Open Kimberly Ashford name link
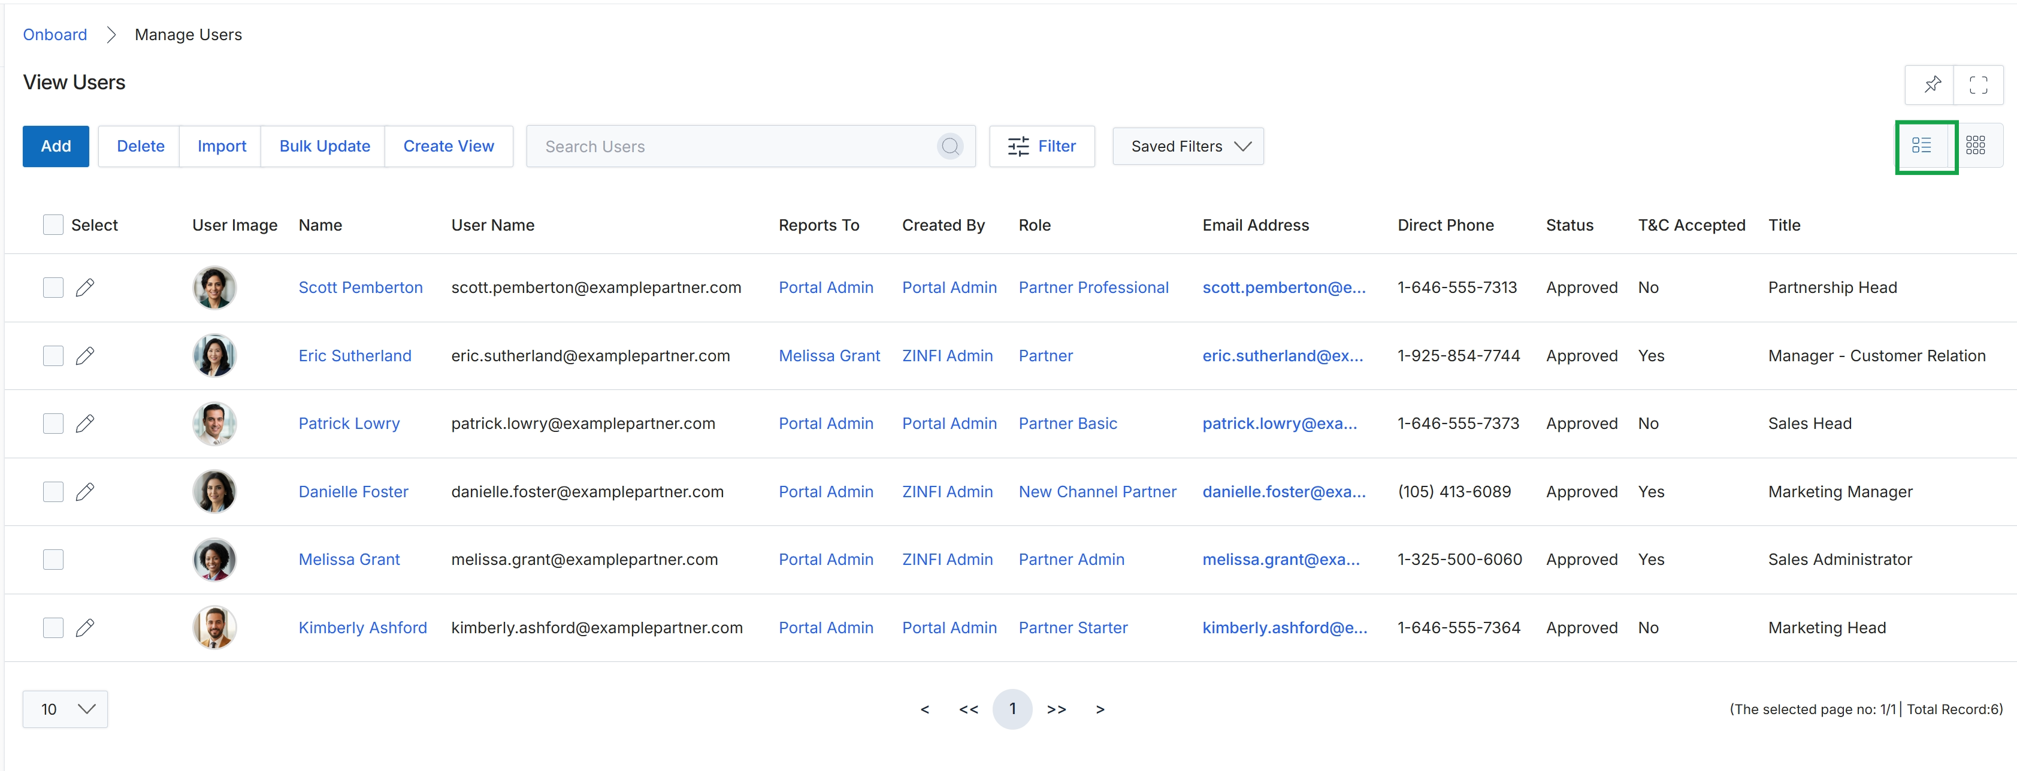 [362, 628]
